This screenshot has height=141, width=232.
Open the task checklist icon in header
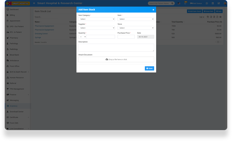click(x=219, y=4)
